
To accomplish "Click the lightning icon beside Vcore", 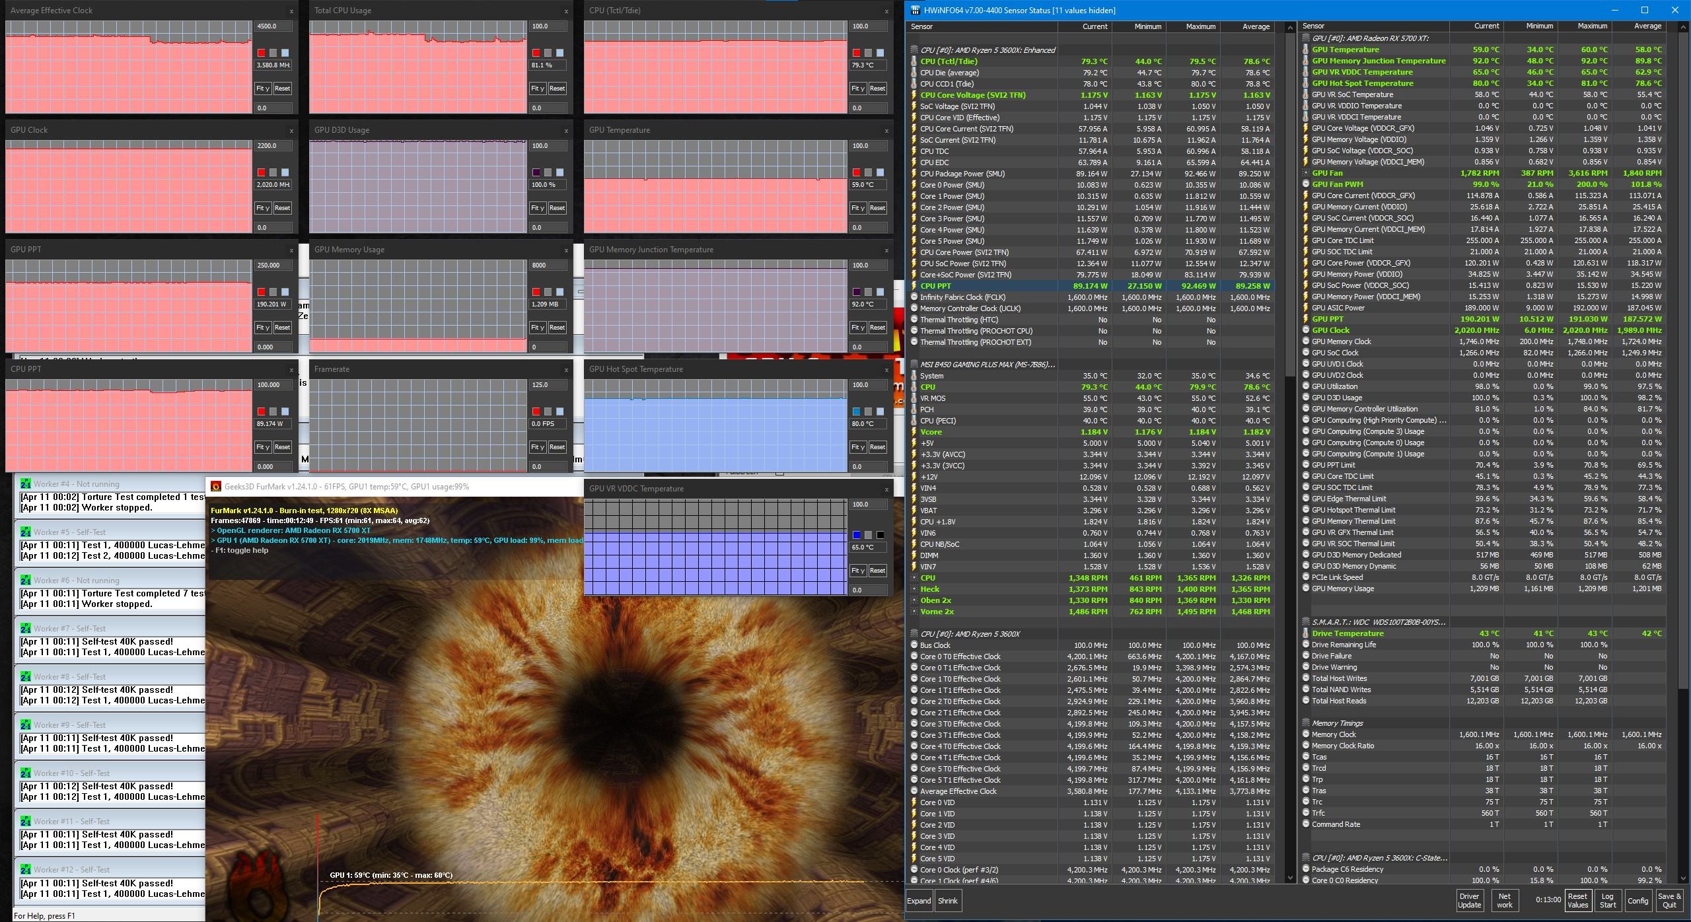I will pyautogui.click(x=914, y=432).
